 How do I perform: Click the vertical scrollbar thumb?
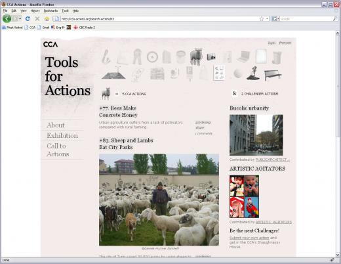pyautogui.click(x=338, y=86)
